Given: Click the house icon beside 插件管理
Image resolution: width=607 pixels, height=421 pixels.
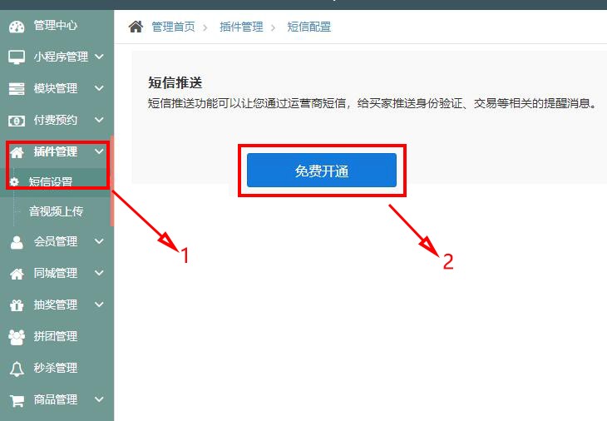Looking at the screenshot, I should tap(17, 152).
